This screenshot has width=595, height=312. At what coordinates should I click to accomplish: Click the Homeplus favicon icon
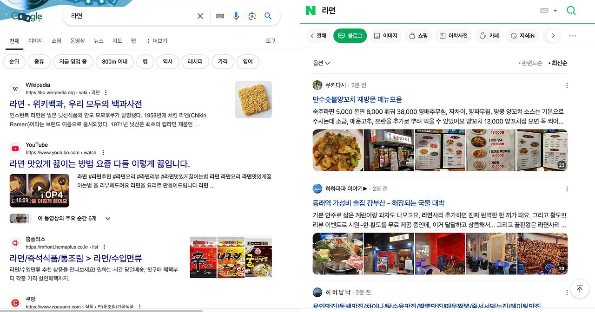(x=15, y=243)
